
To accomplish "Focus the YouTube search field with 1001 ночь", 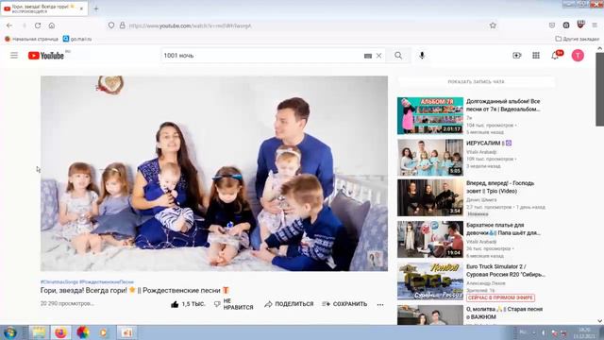I will pos(262,56).
